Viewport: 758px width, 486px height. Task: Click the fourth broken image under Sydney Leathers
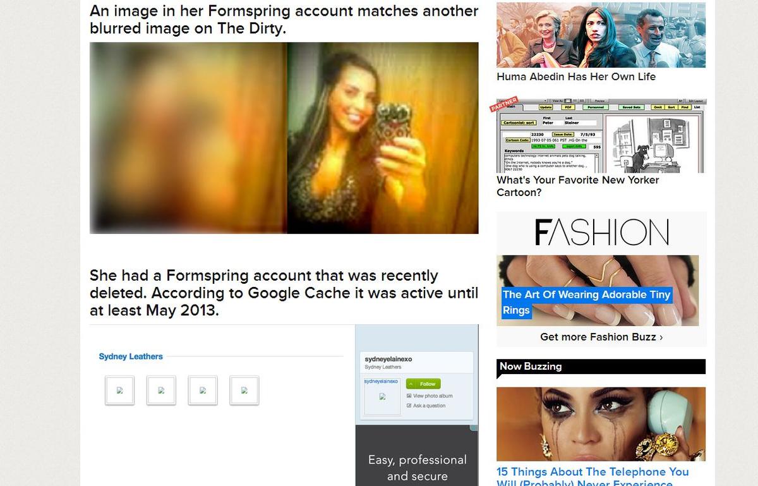tap(244, 391)
